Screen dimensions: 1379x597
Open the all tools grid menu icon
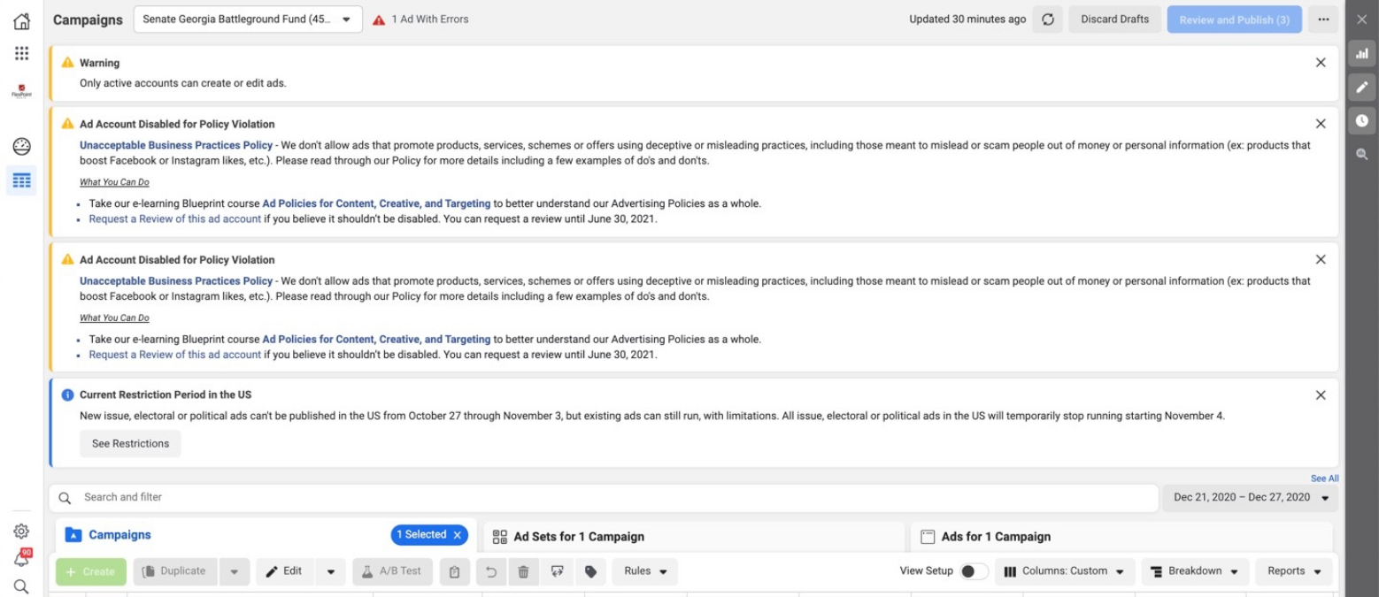click(x=21, y=54)
